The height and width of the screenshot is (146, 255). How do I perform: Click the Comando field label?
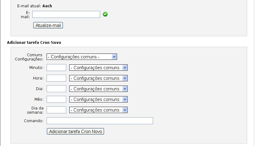[33, 121]
